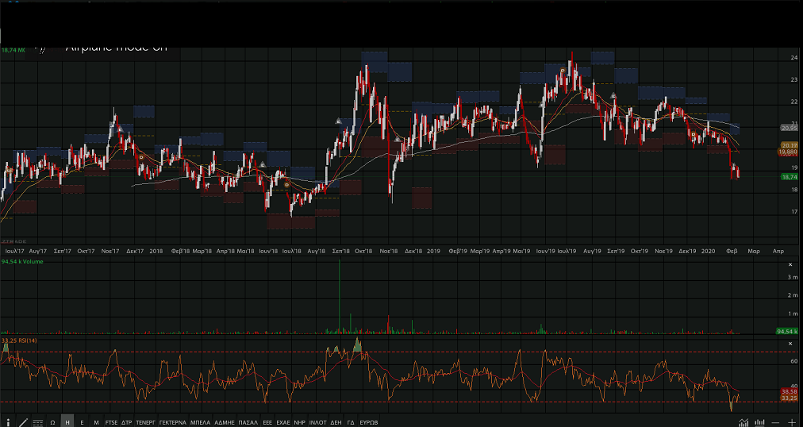Click the 18,74 current price label
The image size is (803, 427).
pyautogui.click(x=789, y=177)
